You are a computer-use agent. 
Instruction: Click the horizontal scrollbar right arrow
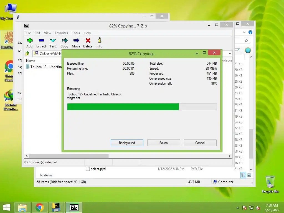click(230, 156)
